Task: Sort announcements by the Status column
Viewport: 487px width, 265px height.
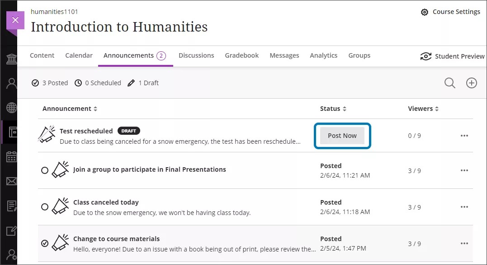Action: coord(344,109)
